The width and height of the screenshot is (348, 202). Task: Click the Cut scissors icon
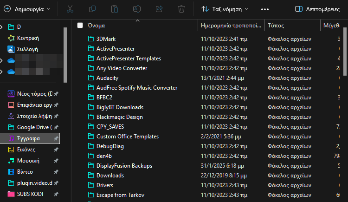[70, 9]
